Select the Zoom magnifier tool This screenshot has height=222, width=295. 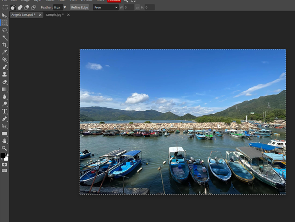coord(4,148)
